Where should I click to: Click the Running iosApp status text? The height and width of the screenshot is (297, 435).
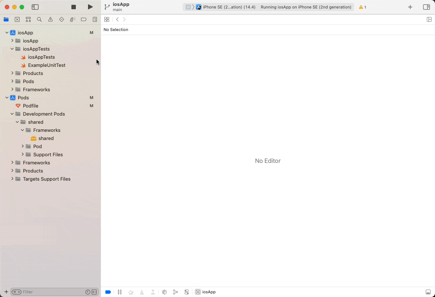[306, 7]
